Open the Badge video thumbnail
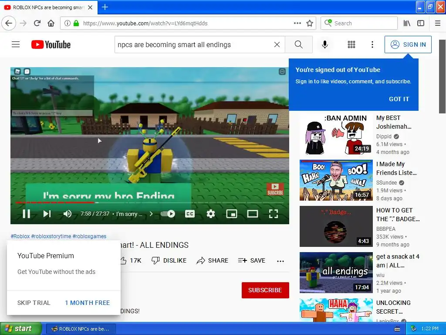The width and height of the screenshot is (446, 335). coord(336,226)
